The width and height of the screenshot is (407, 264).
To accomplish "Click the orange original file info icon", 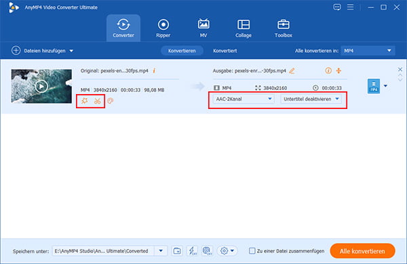I will click(x=154, y=70).
